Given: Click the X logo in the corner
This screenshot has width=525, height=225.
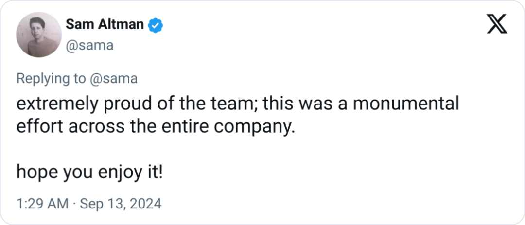Looking at the screenshot, I should pos(497,24).
